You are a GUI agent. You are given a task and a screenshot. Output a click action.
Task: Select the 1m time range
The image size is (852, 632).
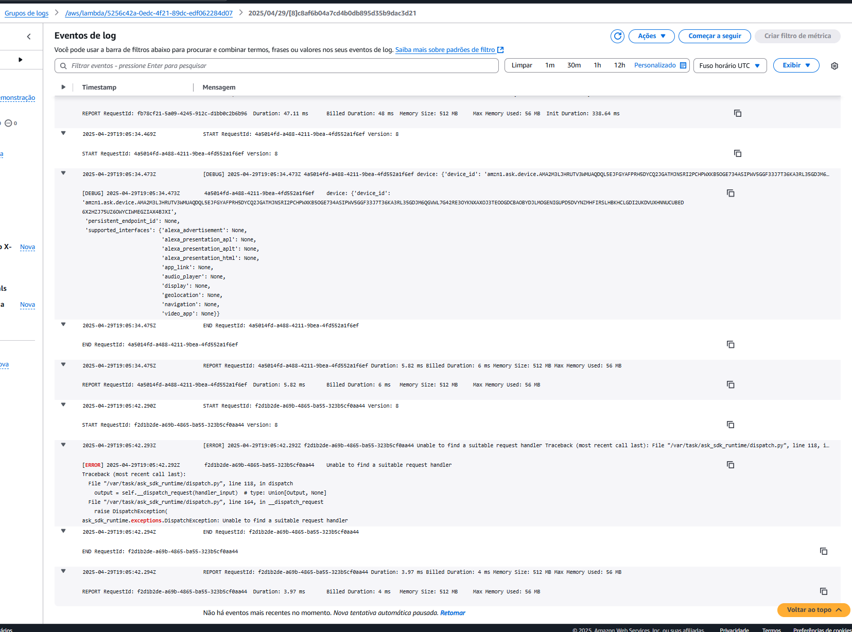[550, 65]
